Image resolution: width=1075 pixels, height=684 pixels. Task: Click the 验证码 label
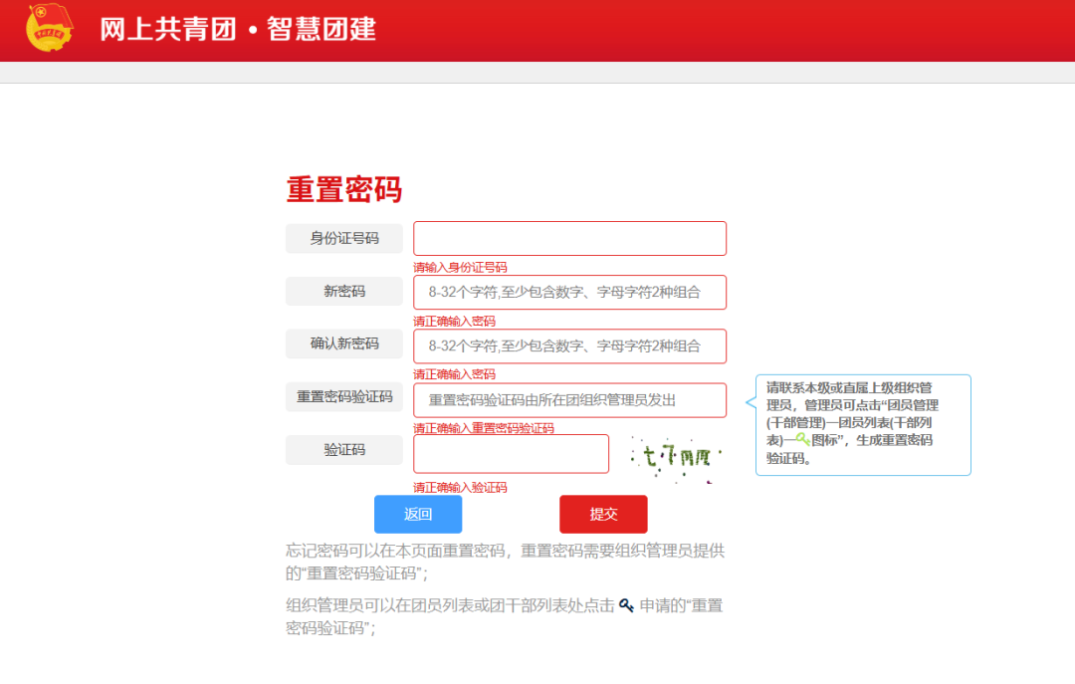pyautogui.click(x=344, y=450)
